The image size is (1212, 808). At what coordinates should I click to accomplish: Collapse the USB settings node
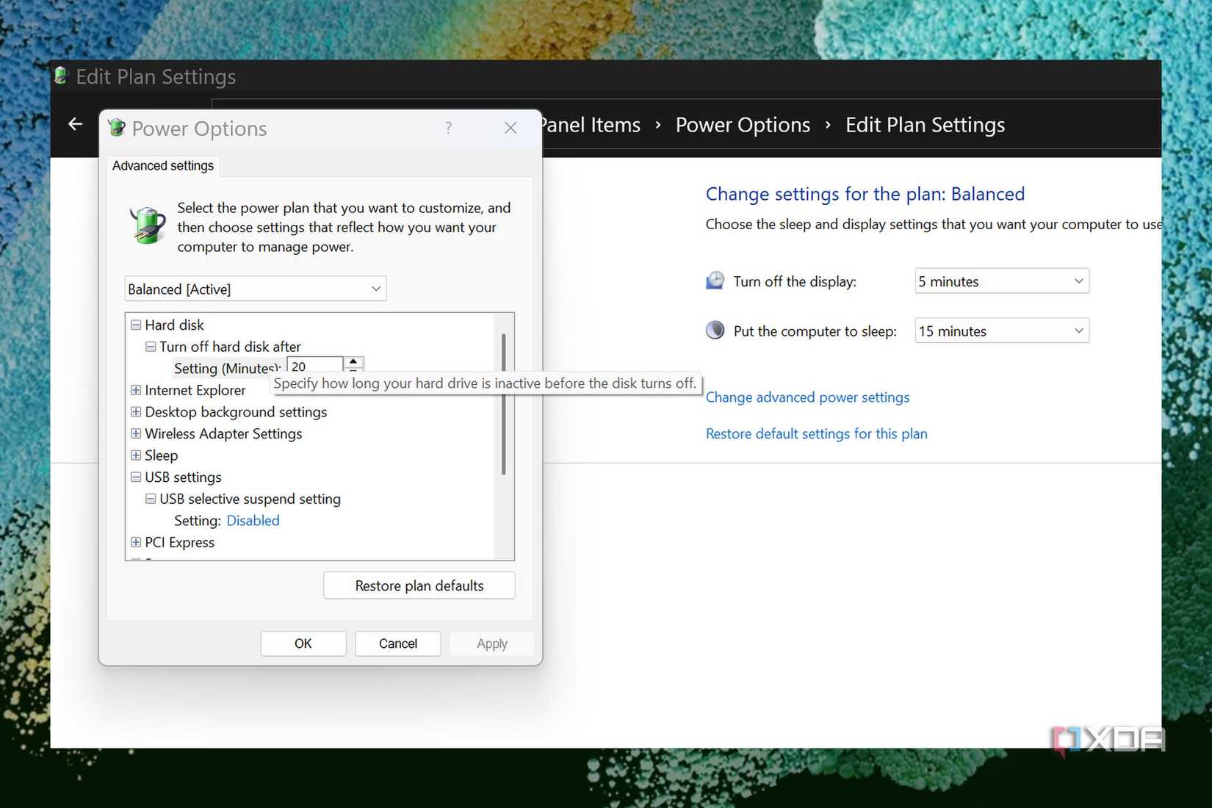136,477
